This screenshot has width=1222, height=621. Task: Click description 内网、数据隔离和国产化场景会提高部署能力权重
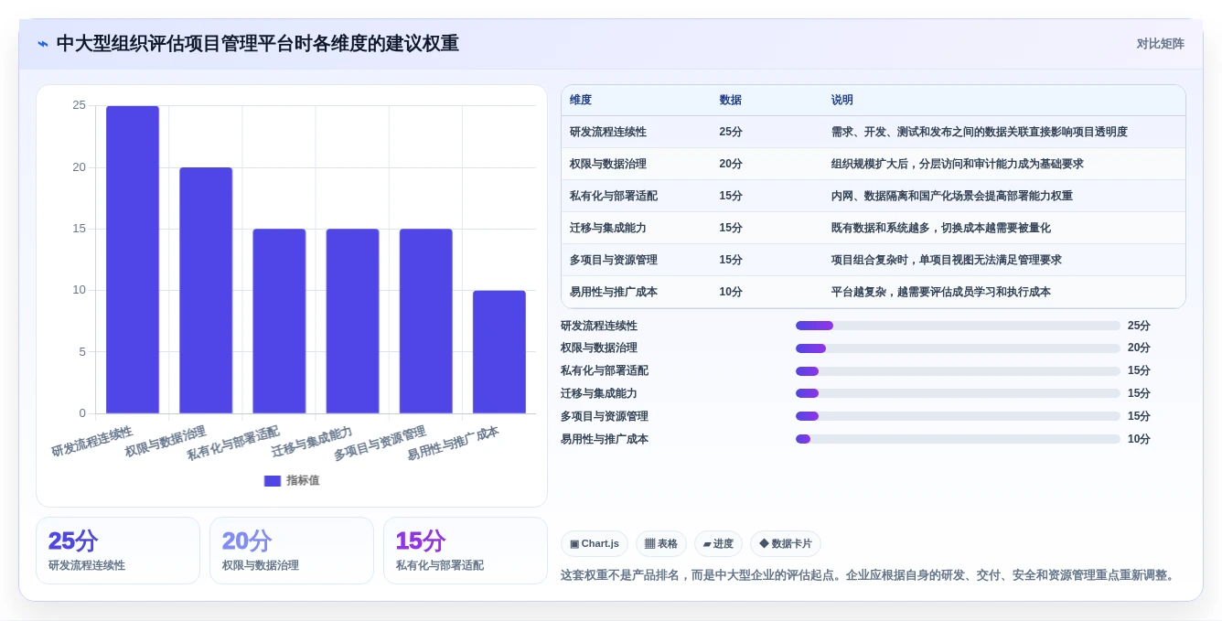point(951,196)
